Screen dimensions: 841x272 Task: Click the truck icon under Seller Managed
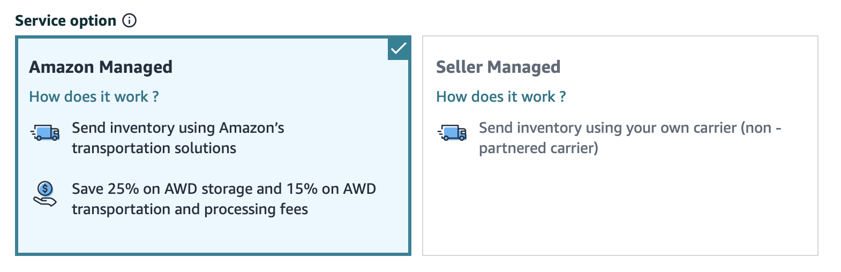coord(452,132)
